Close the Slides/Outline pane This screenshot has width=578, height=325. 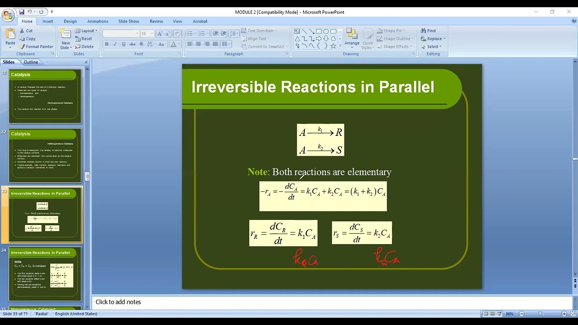tap(86, 62)
